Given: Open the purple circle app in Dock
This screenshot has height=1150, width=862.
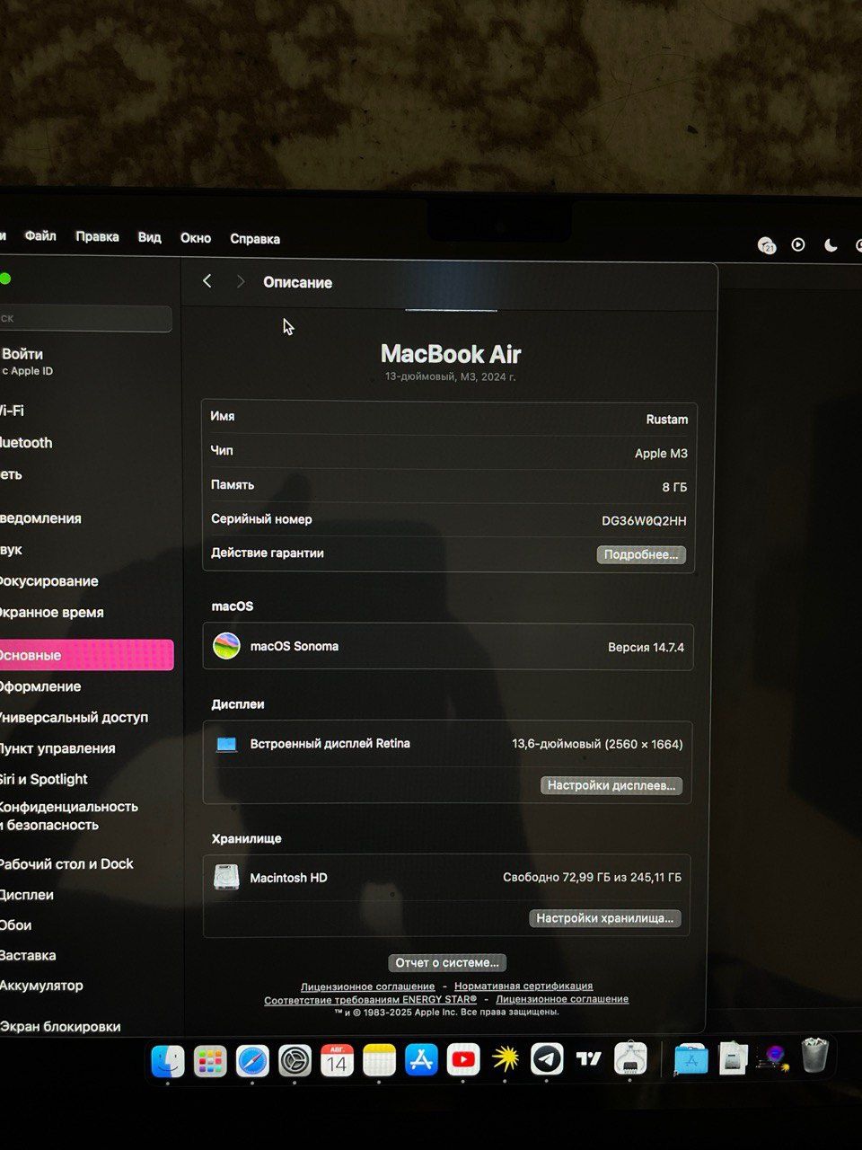Looking at the screenshot, I should (x=774, y=1057).
